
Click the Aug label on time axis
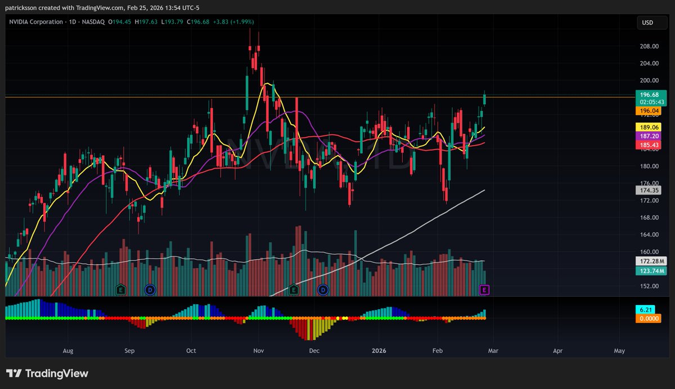(x=68, y=351)
